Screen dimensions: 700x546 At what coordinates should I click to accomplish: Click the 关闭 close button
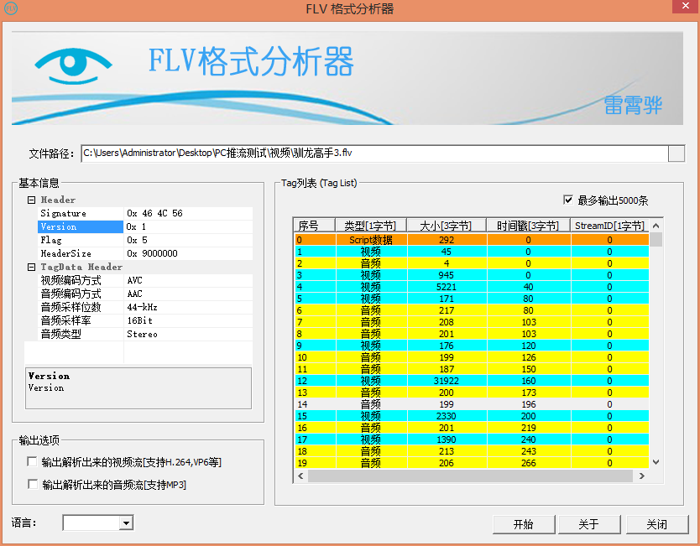[x=657, y=524]
